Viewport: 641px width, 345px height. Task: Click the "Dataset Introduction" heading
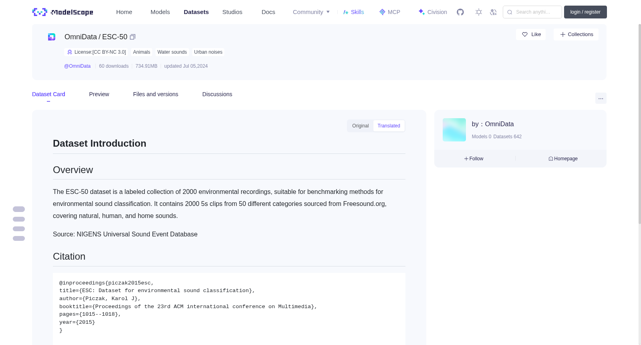click(99, 143)
